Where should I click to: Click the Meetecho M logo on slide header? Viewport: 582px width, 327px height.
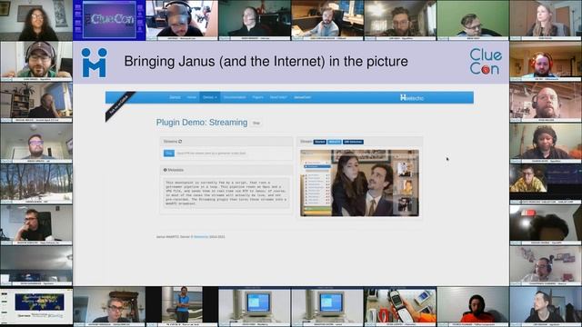[95, 63]
